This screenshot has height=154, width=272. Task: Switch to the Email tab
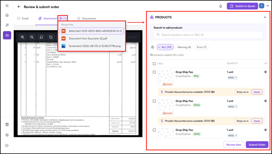click(x=23, y=18)
